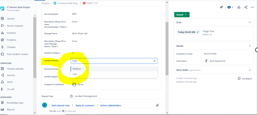Open the Closed status dropdown
258x115 pixels.
[182, 15]
